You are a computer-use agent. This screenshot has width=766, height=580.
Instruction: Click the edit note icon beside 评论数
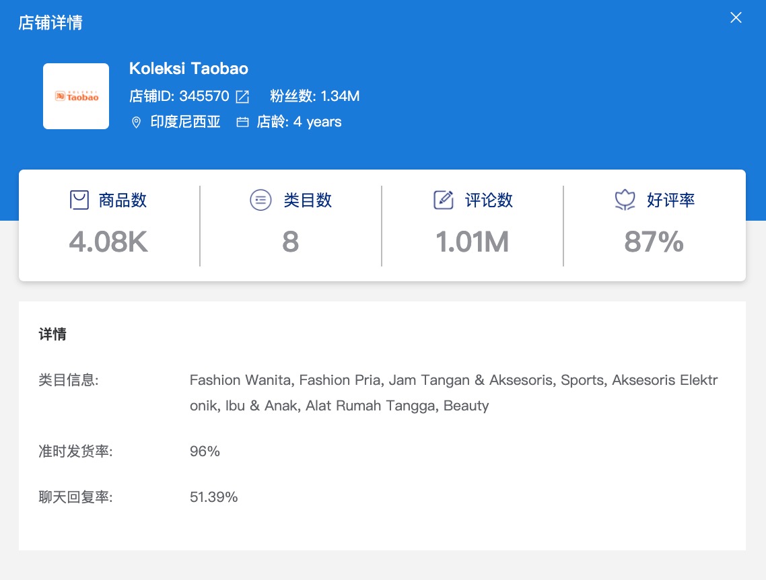click(444, 200)
